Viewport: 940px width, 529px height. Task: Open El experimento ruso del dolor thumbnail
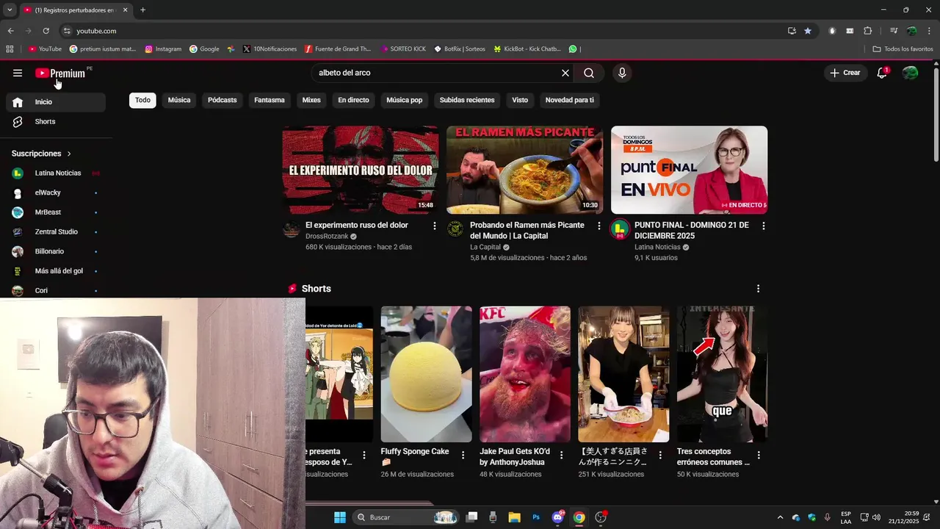(361, 170)
